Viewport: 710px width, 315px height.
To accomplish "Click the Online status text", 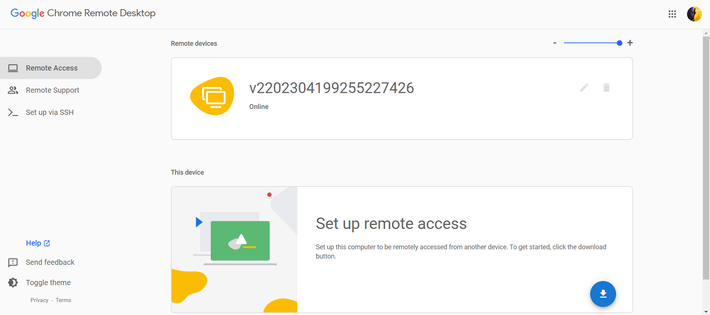I will click(x=259, y=107).
